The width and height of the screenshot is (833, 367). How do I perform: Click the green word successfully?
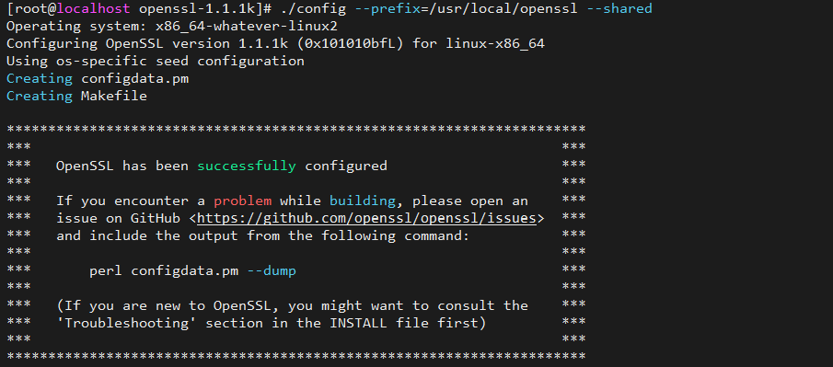point(247,166)
